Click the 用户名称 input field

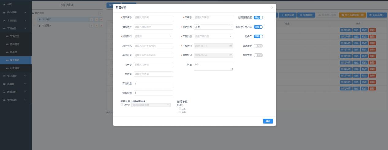(x=153, y=17)
